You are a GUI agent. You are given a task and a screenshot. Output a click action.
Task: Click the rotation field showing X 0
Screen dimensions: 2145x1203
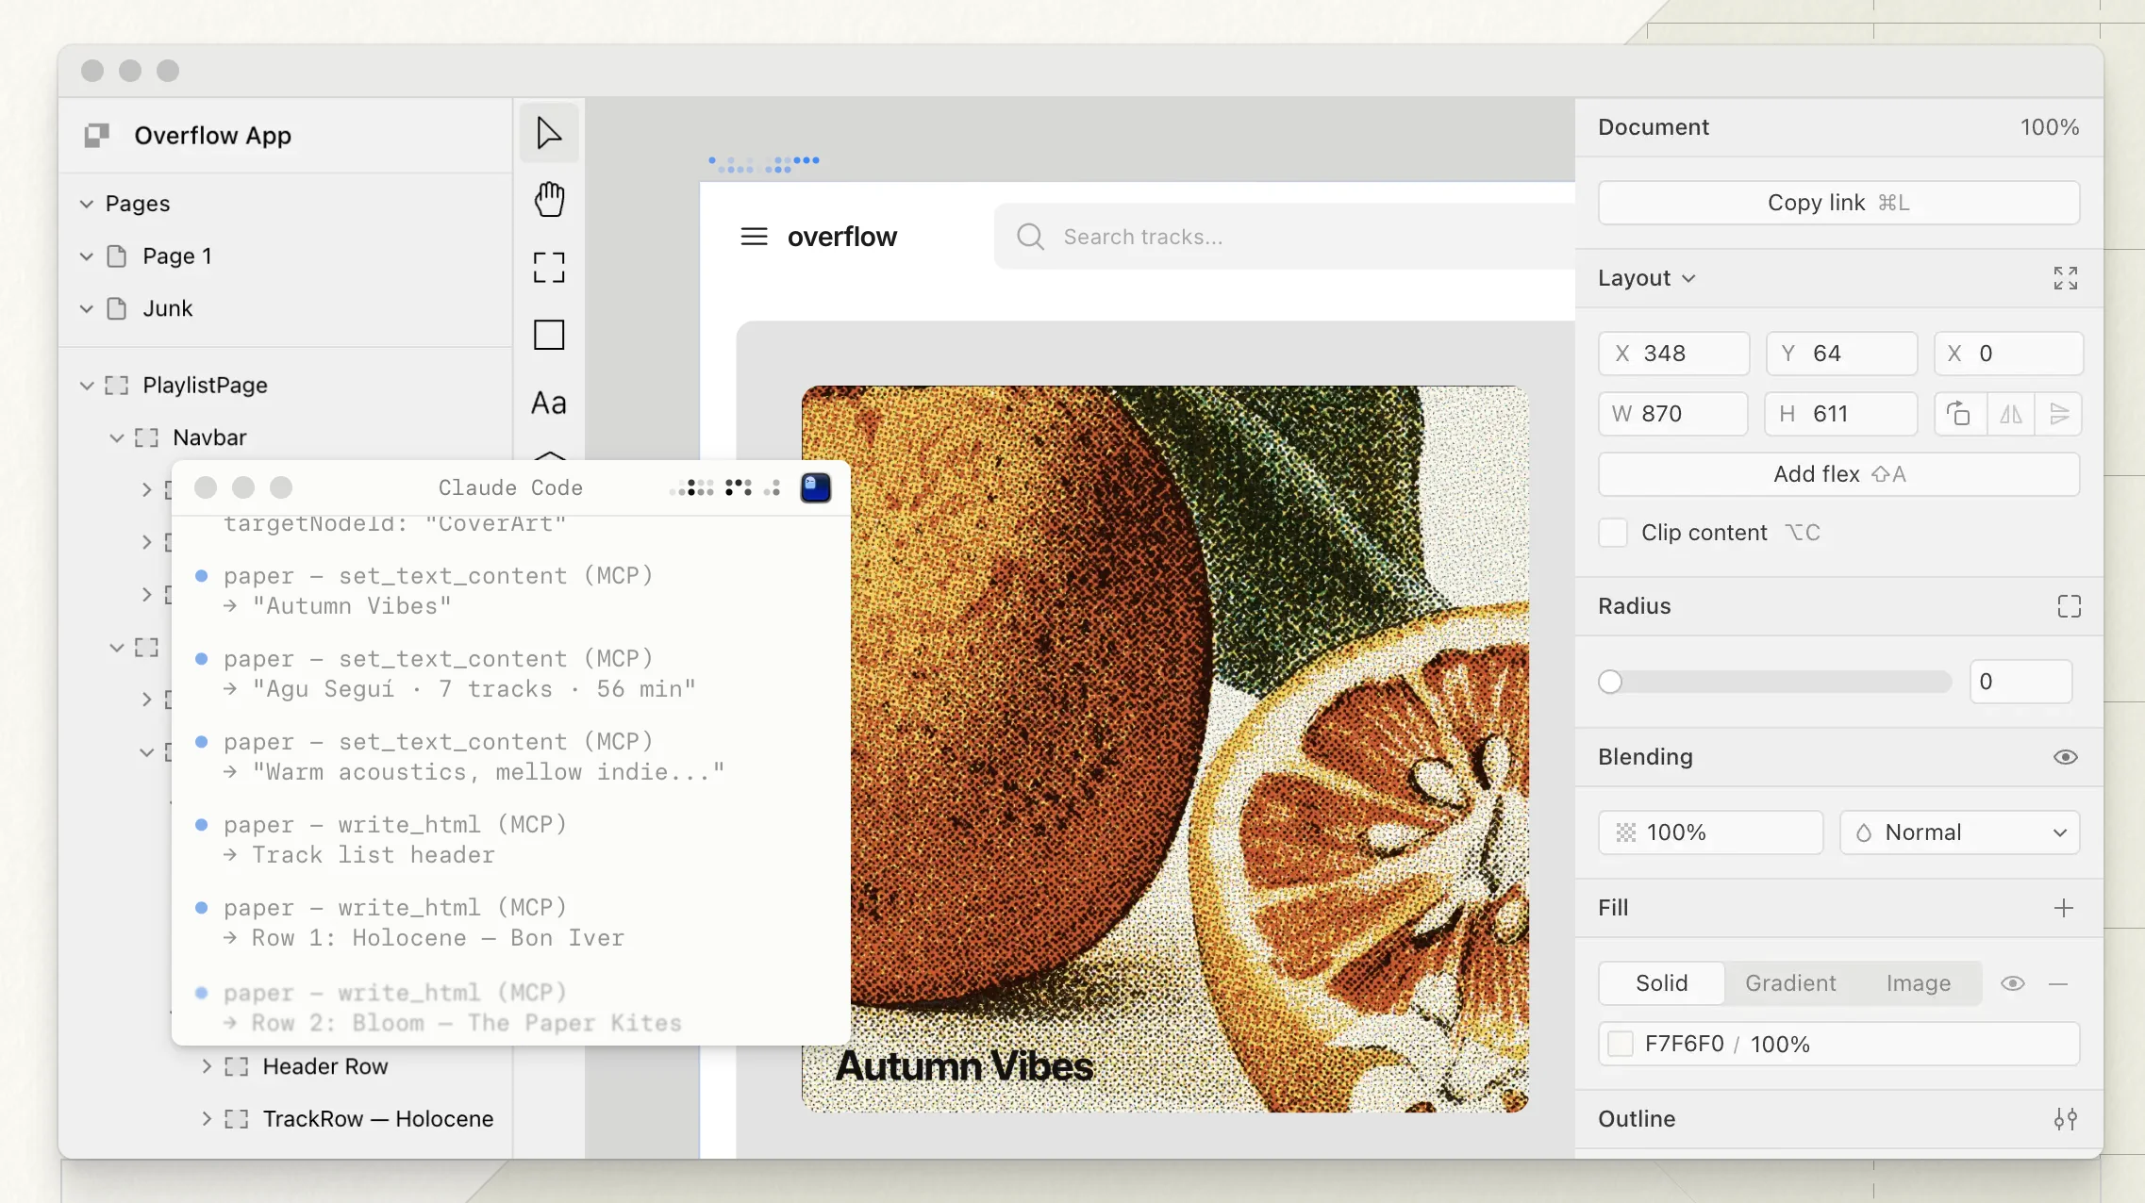[x=2007, y=354]
